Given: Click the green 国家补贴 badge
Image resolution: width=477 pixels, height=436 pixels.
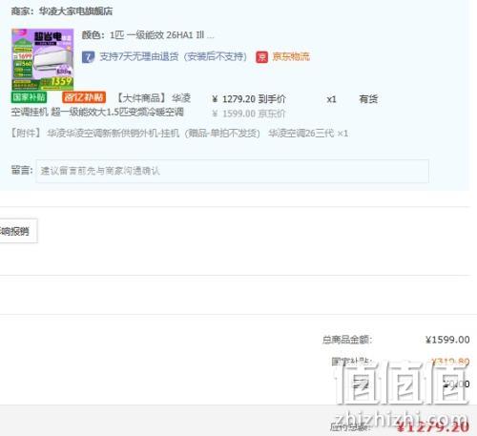Looking at the screenshot, I should click(x=29, y=97).
